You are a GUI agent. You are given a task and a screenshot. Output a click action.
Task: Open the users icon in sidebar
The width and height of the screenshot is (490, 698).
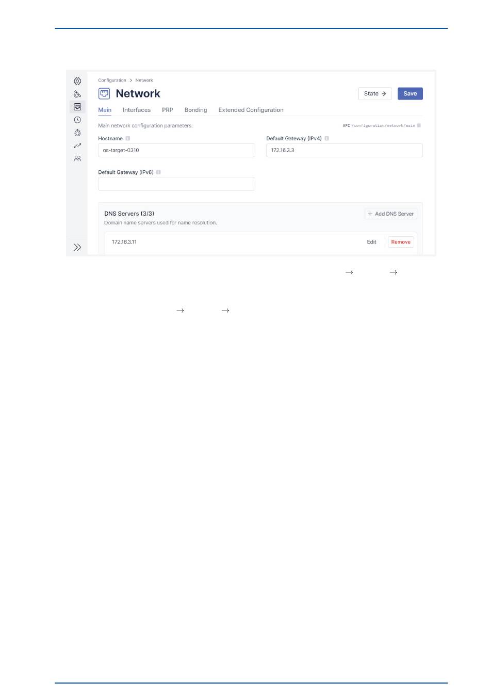coord(77,158)
